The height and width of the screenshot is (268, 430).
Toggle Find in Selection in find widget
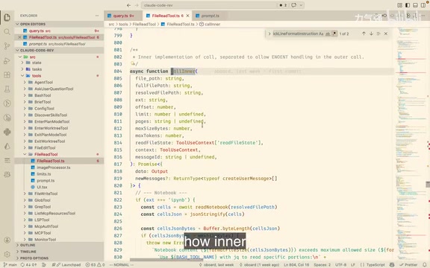(378, 33)
